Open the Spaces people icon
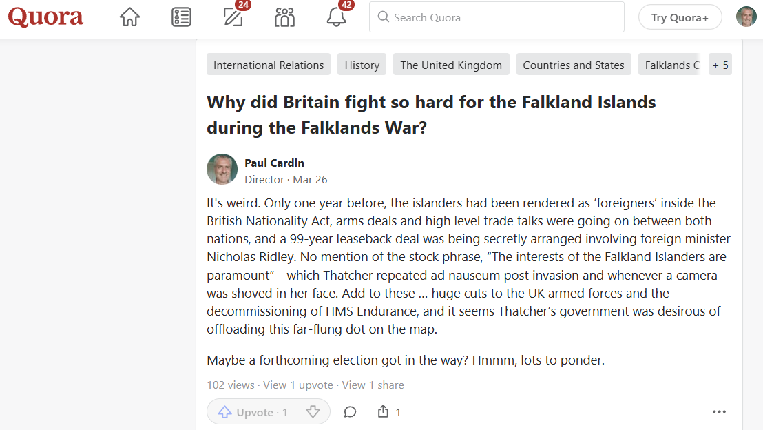Screen dimensions: 763x430 click(284, 17)
